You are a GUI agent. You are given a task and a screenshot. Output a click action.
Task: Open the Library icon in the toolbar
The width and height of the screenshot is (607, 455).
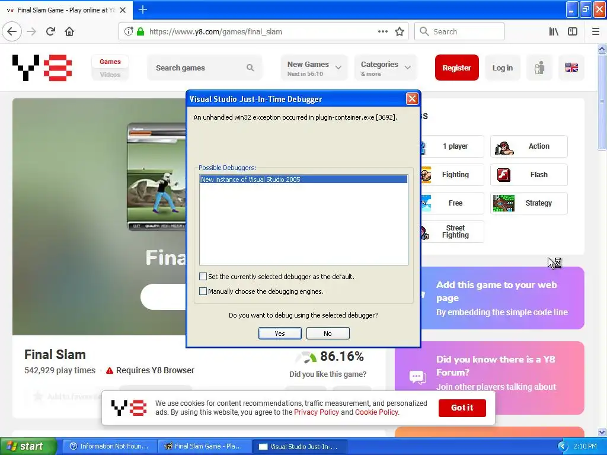pos(554,31)
